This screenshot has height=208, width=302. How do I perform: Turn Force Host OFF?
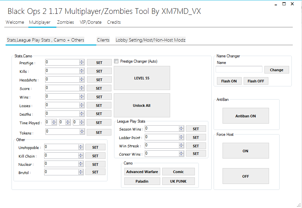click(x=246, y=176)
